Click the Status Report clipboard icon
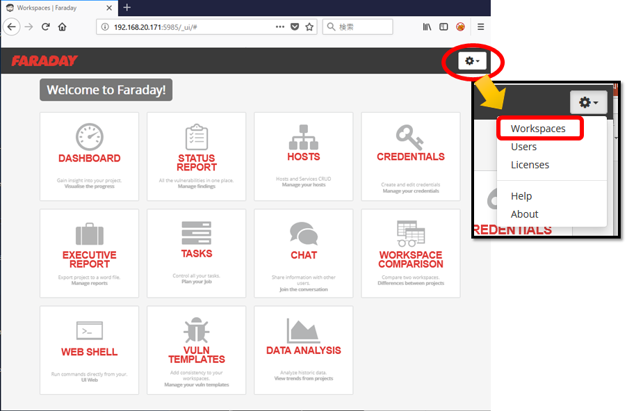The image size is (627, 411). click(196, 137)
